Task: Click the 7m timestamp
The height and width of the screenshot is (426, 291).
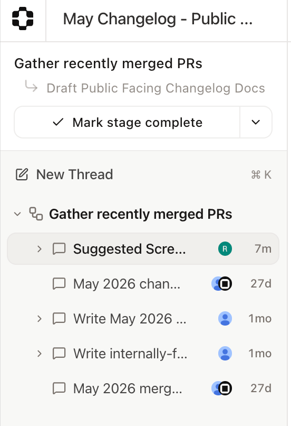Action: (x=263, y=248)
